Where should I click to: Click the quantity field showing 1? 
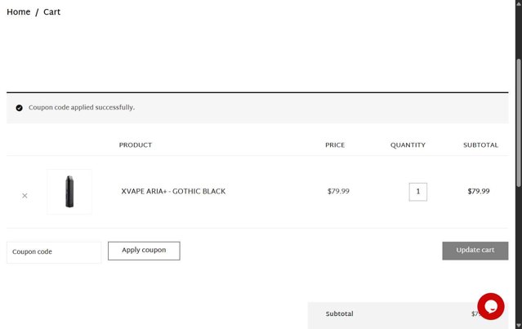[x=417, y=192]
